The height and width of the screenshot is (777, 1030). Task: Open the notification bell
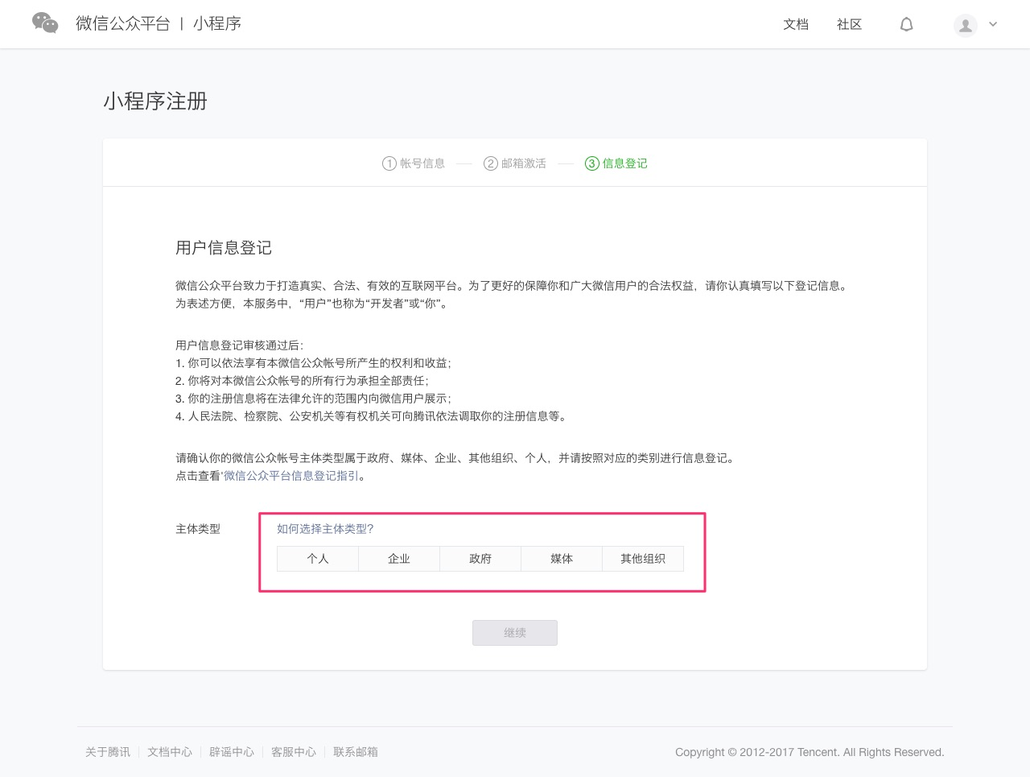(x=906, y=24)
